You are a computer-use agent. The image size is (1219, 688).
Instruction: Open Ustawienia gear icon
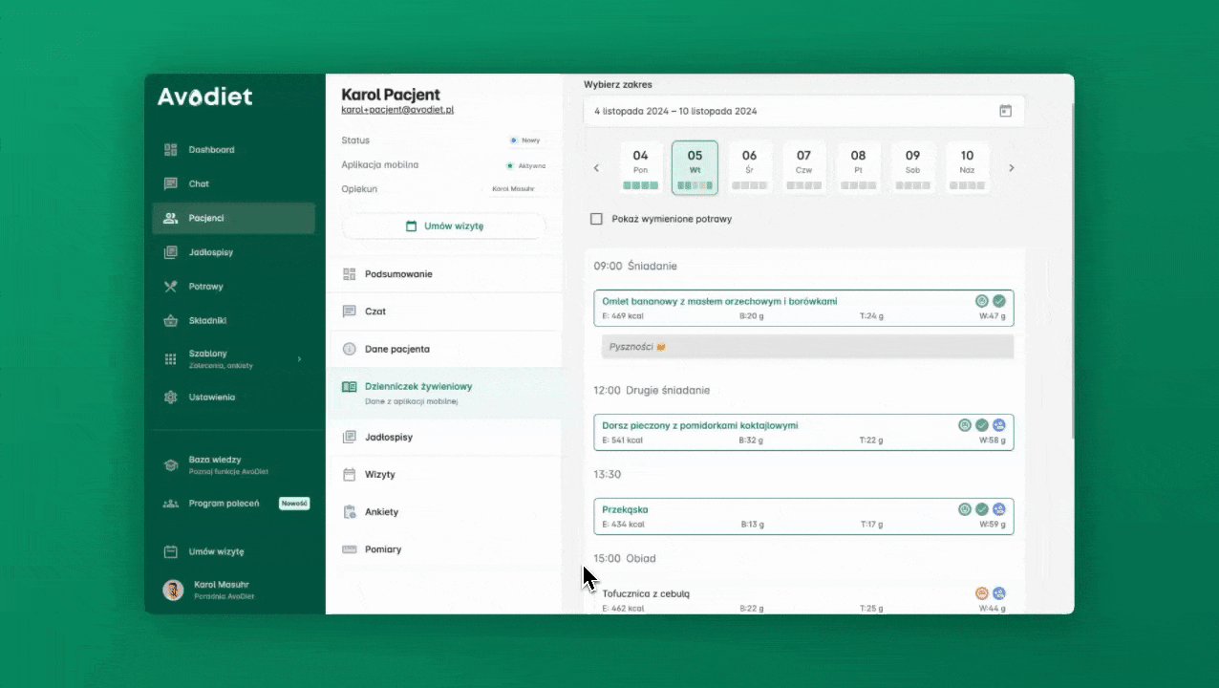171,397
